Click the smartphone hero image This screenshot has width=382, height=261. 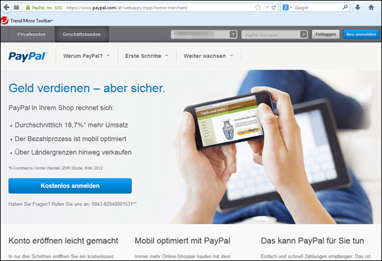tap(228, 122)
